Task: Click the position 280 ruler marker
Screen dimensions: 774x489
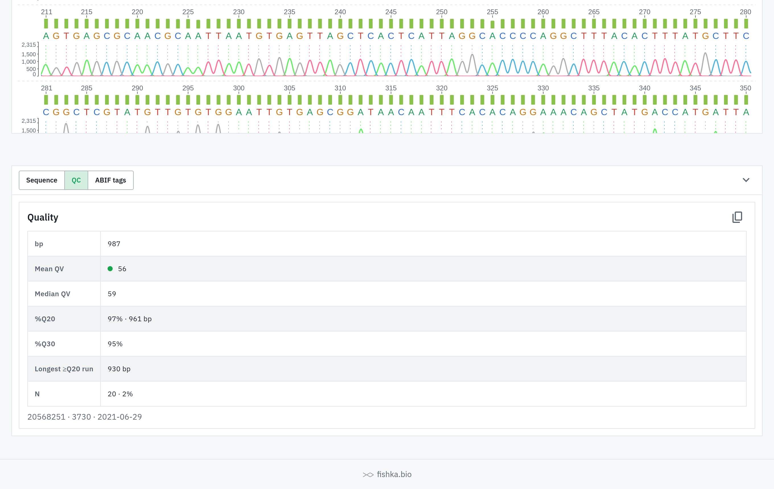Action: click(745, 12)
